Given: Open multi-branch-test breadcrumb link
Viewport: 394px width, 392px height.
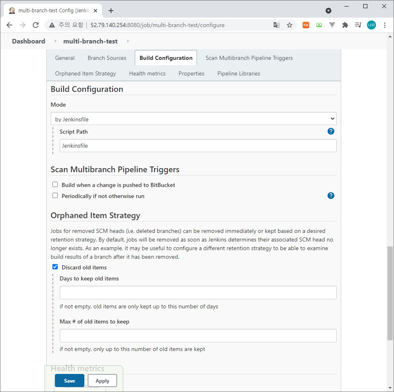Looking at the screenshot, I should pyautogui.click(x=90, y=41).
